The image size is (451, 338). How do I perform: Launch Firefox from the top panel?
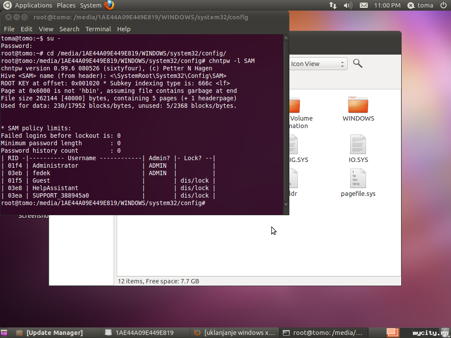coord(109,5)
